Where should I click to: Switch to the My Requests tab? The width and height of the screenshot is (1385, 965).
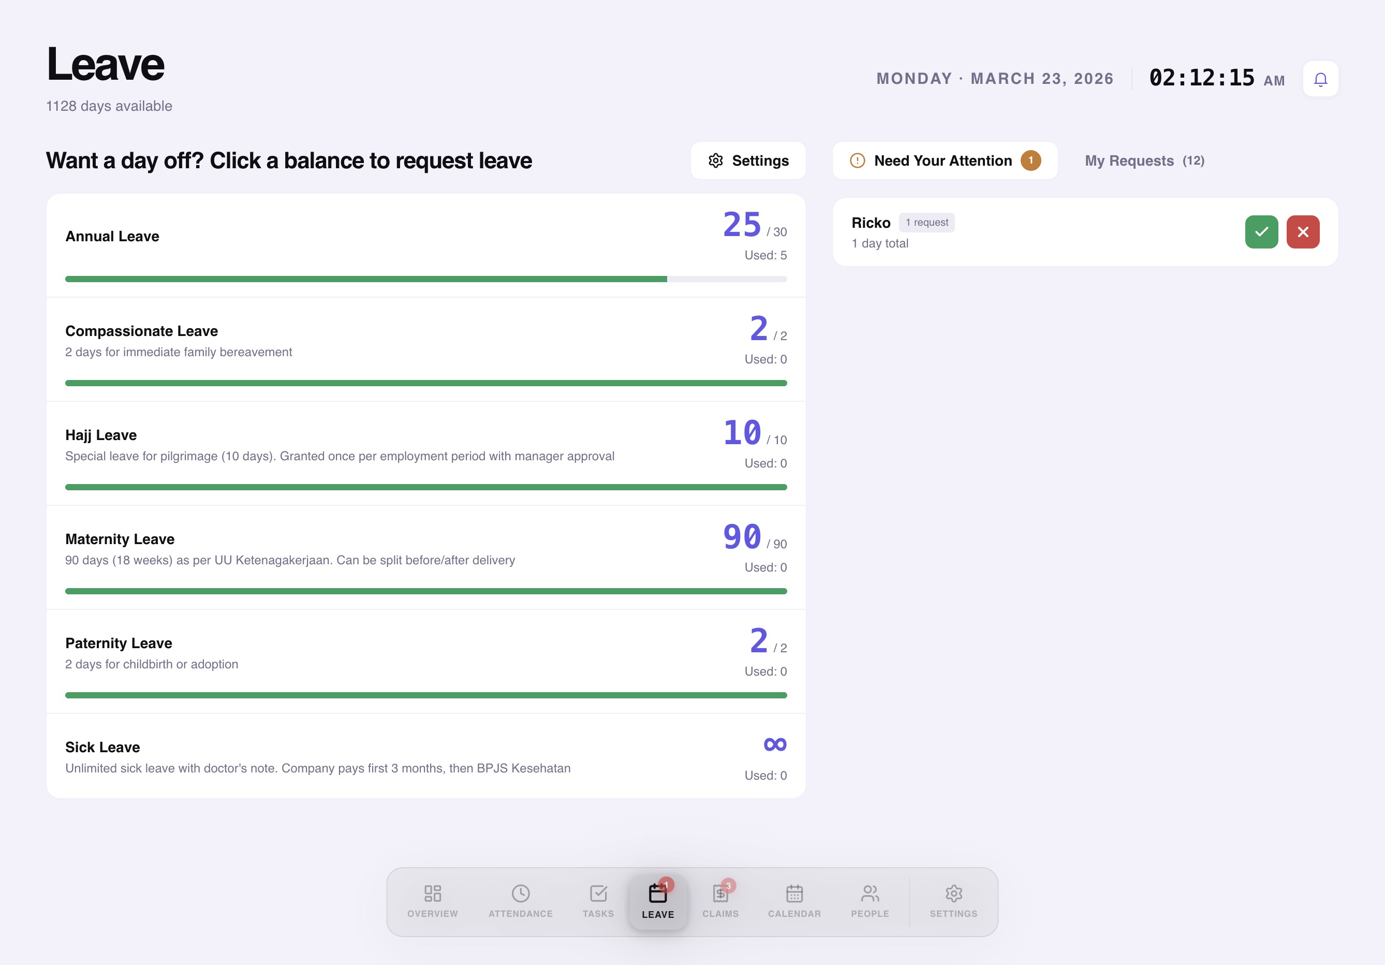pos(1143,160)
